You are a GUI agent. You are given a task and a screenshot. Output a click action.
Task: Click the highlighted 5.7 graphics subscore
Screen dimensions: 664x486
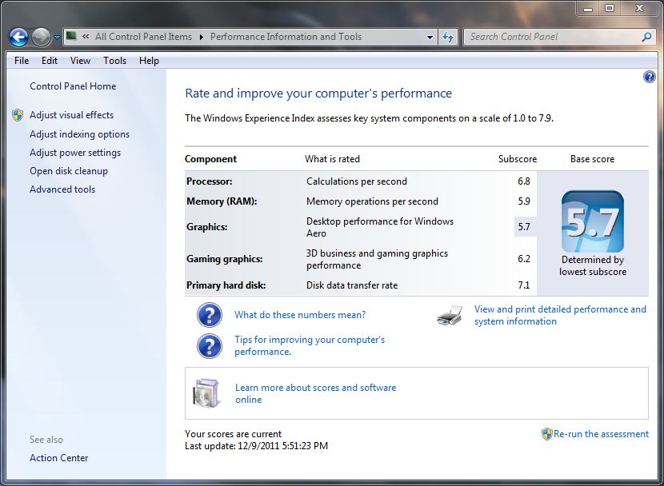click(525, 227)
